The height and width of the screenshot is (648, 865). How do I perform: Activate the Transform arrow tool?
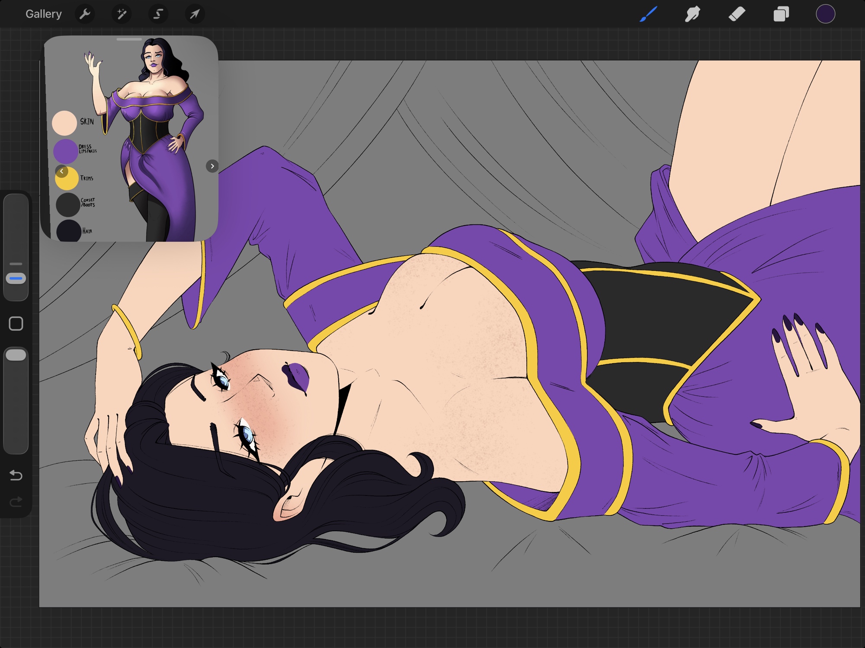point(195,14)
